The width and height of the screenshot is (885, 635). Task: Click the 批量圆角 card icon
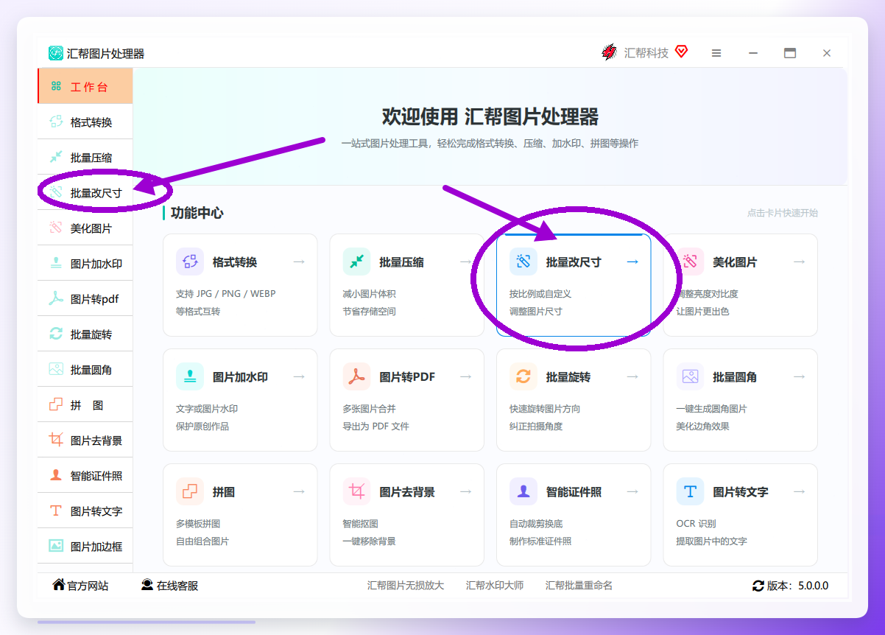coord(690,376)
